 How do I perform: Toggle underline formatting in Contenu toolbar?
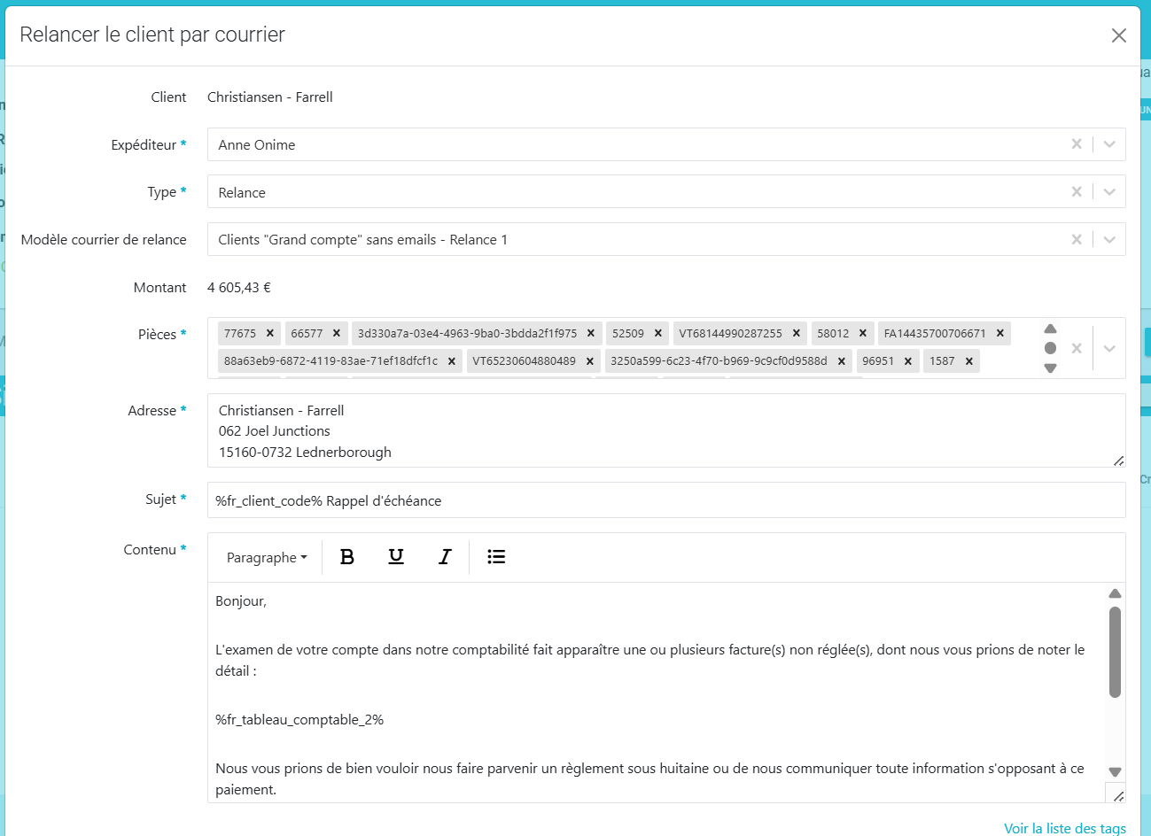click(396, 557)
